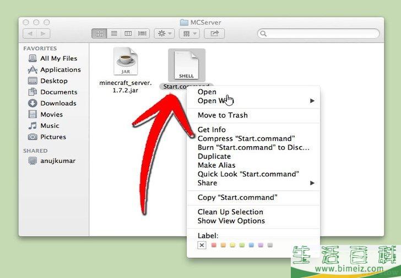401x278 pixels.
Task: Open the Arrange items dropdown
Action: click(x=189, y=34)
